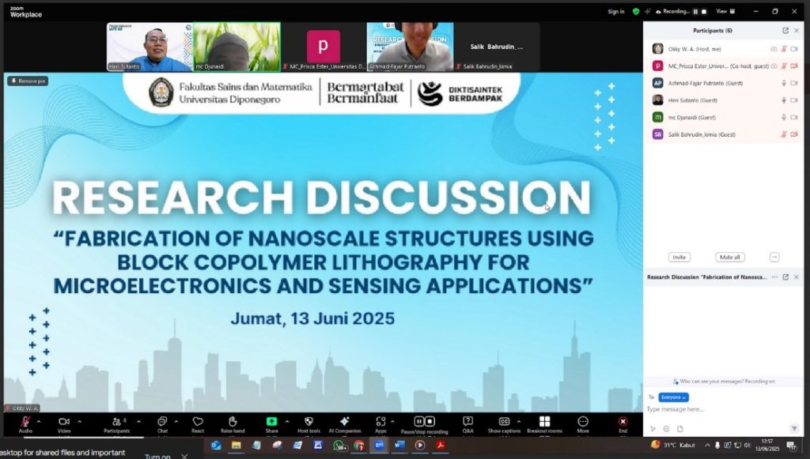Screen dimensions: 810x459
Task: Open the React emoji menu
Action: [198, 423]
